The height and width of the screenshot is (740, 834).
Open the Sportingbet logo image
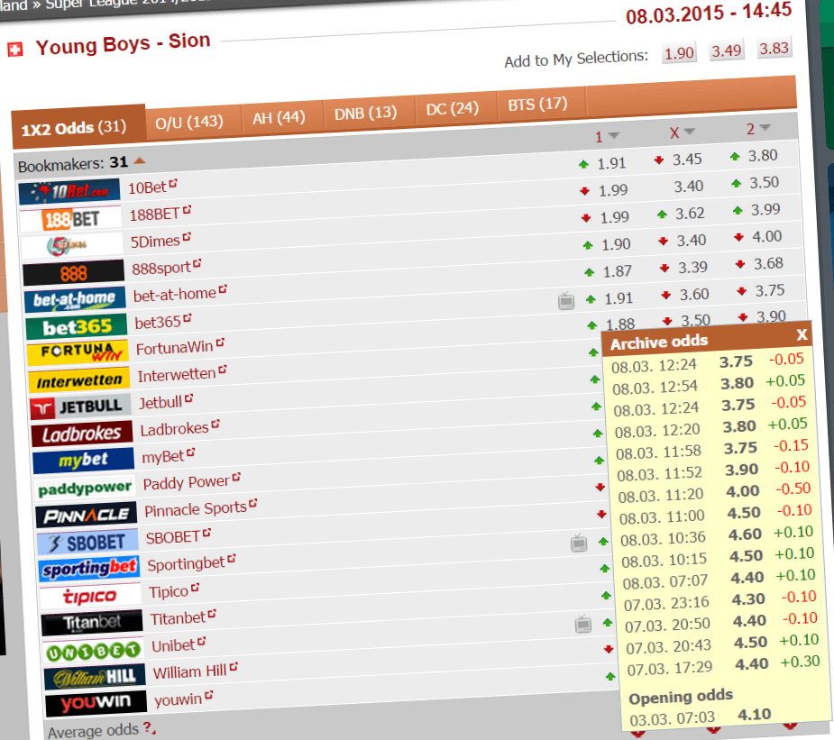point(89,570)
